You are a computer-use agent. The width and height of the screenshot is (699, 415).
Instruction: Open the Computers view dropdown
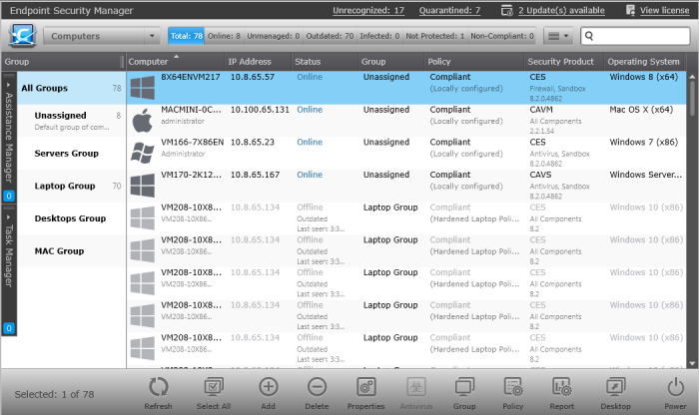coord(102,36)
